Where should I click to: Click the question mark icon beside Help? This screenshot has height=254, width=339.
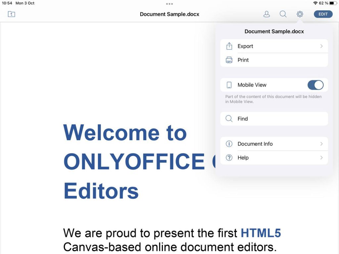tap(229, 158)
